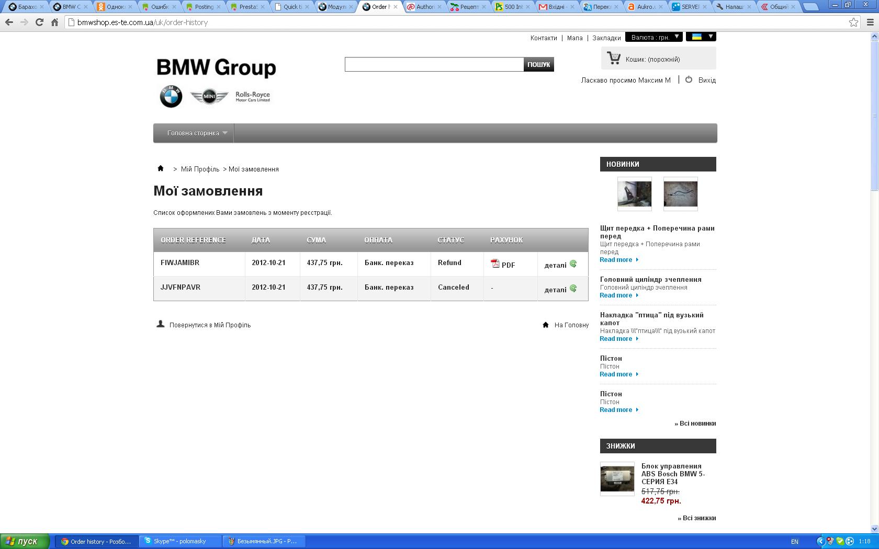
Task: Bookmark this page with the star icon
Action: pyautogui.click(x=853, y=22)
